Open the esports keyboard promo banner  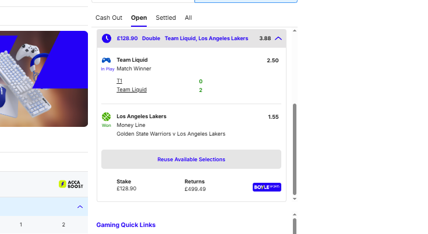[44, 79]
